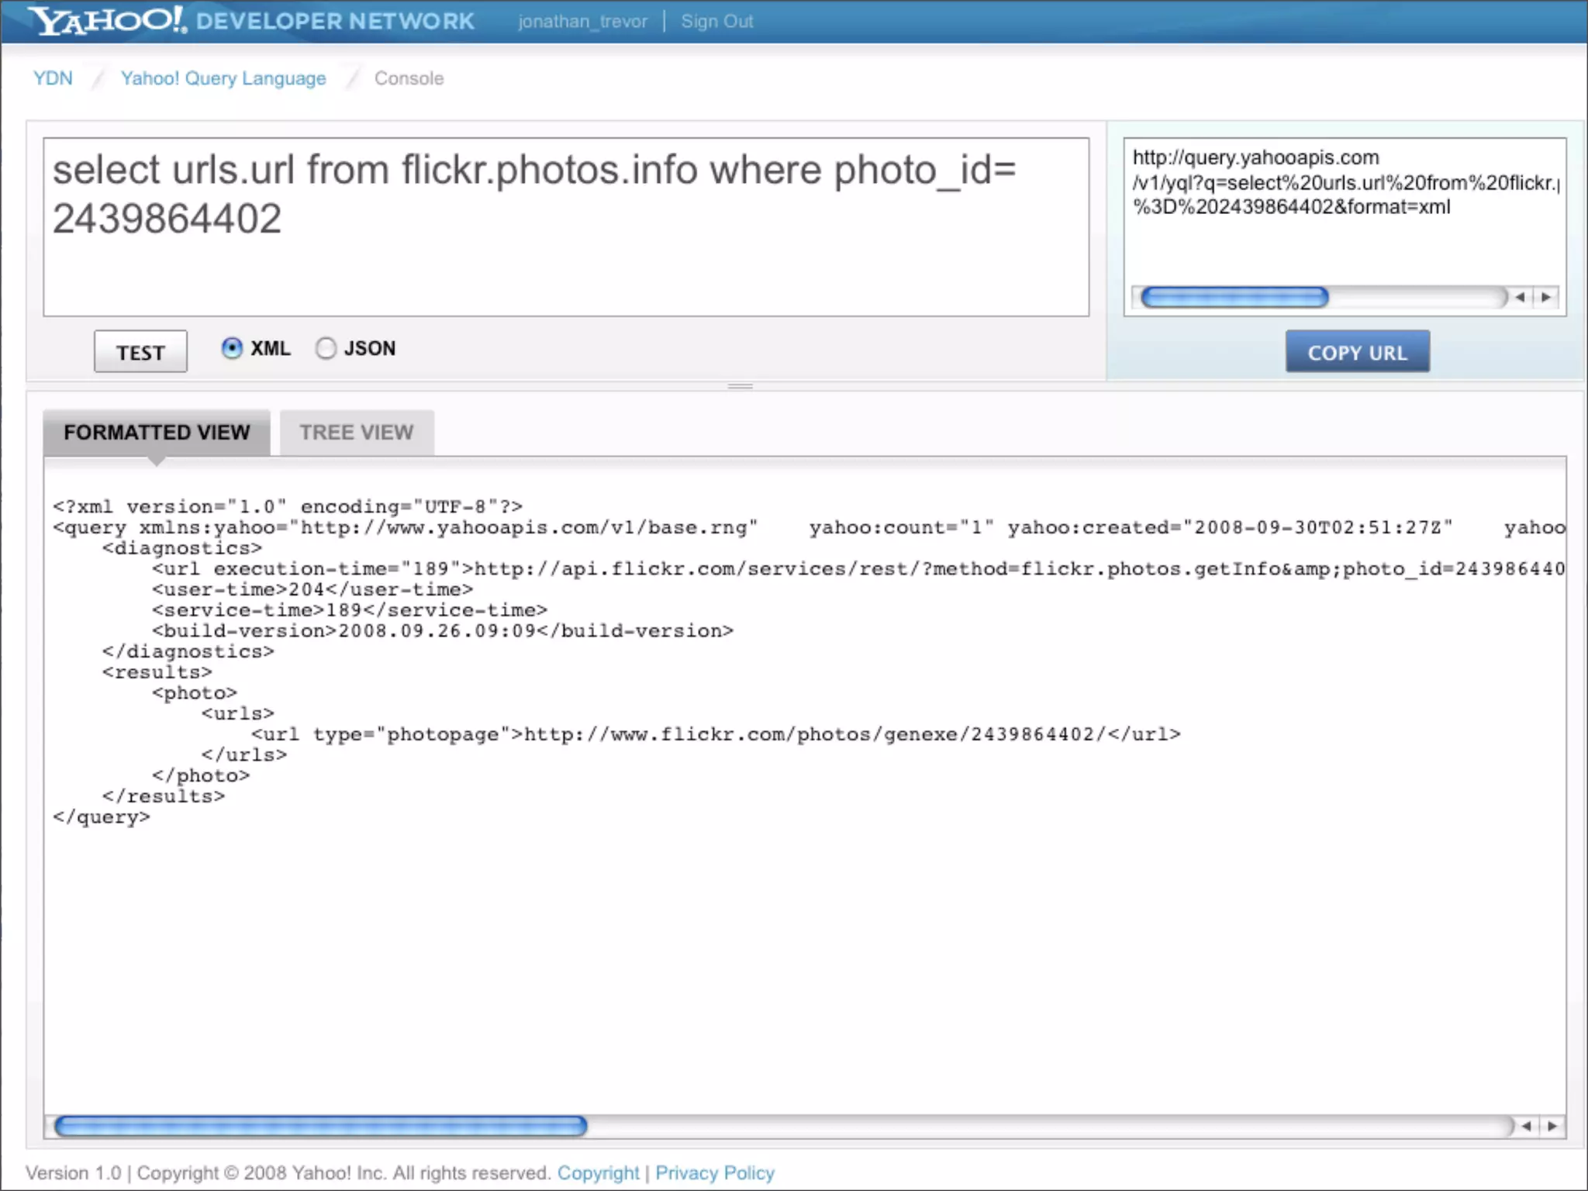Screen dimensions: 1588x1191
Task: Click the Yahoo! Developer Network logo
Action: (x=253, y=20)
